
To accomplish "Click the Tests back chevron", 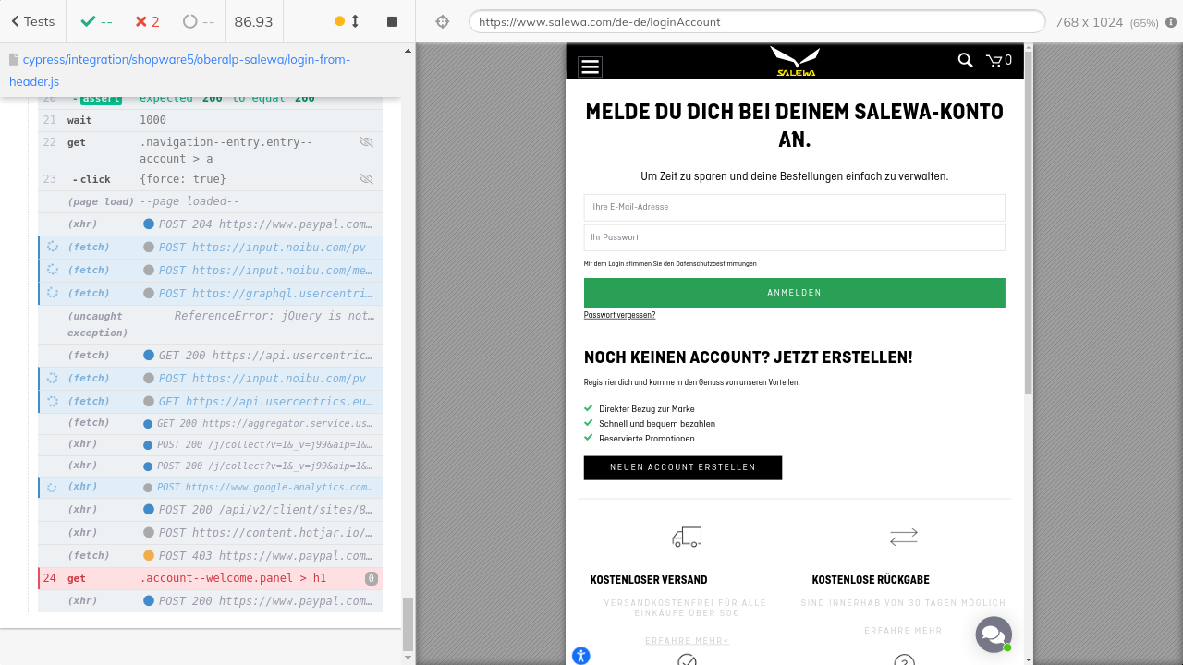I will tap(16, 21).
